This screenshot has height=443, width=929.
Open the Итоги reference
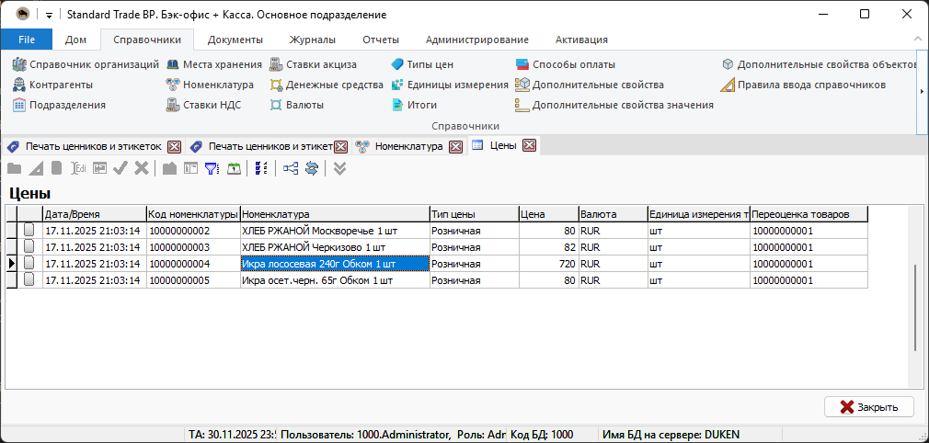pyautogui.click(x=414, y=105)
